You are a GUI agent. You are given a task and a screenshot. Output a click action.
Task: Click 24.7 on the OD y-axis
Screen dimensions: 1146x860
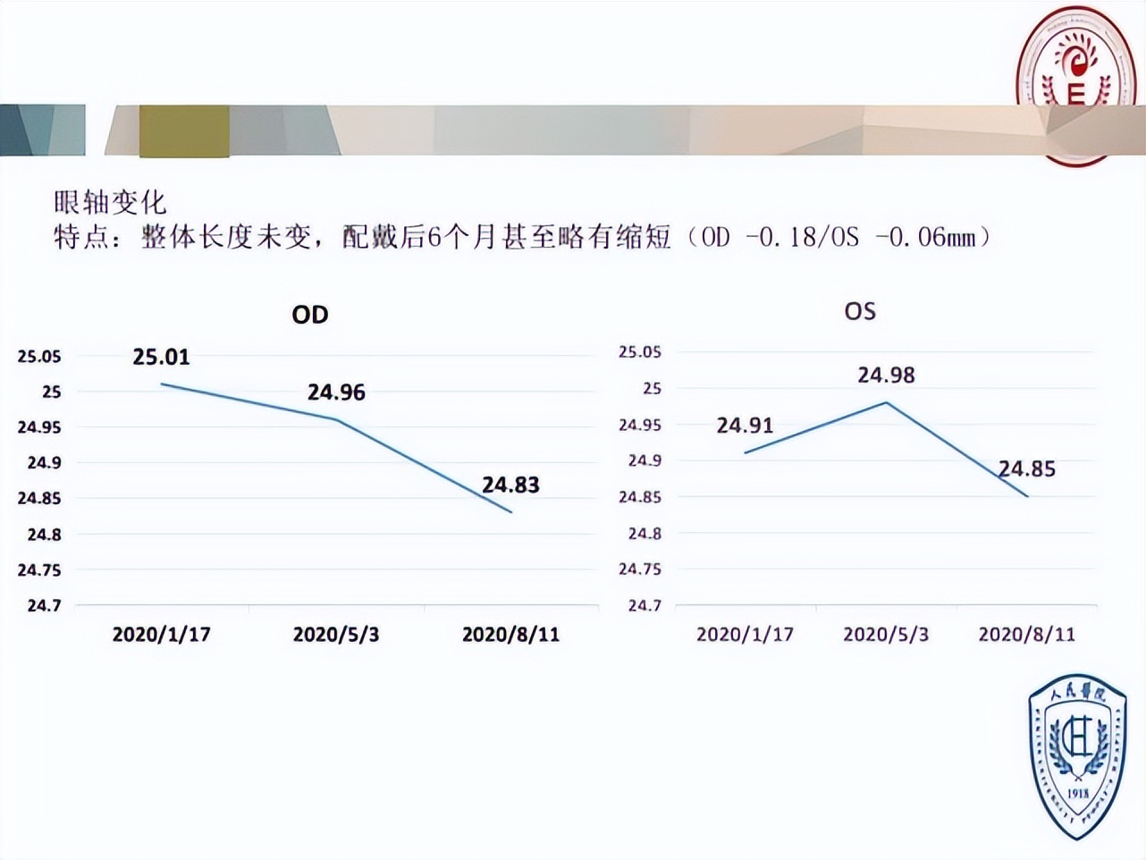click(x=45, y=605)
